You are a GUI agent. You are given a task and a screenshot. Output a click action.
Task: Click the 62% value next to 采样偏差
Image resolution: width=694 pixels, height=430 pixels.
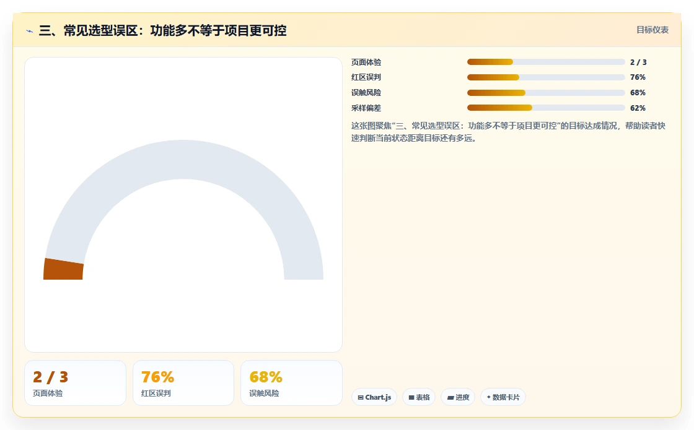(638, 108)
